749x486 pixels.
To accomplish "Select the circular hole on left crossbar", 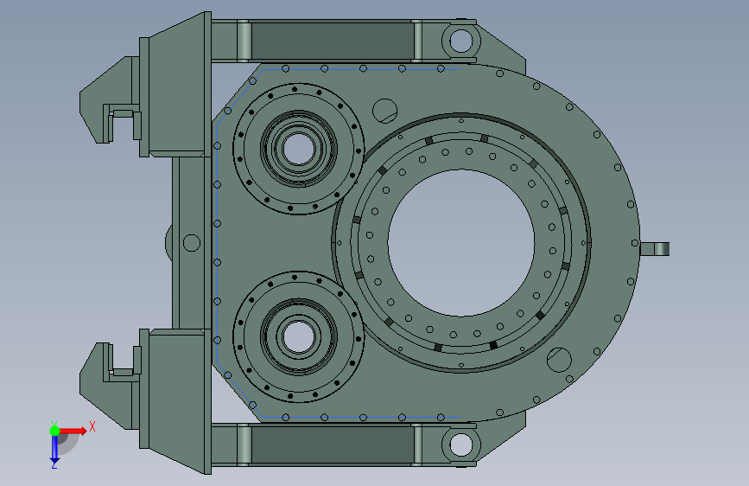I will tap(192, 243).
